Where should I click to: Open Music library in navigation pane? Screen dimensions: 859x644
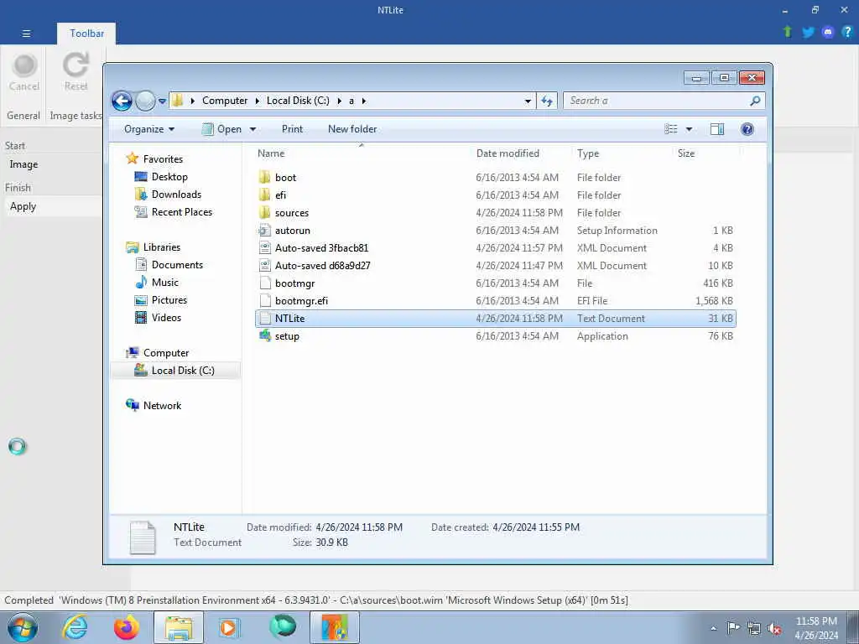165,283
